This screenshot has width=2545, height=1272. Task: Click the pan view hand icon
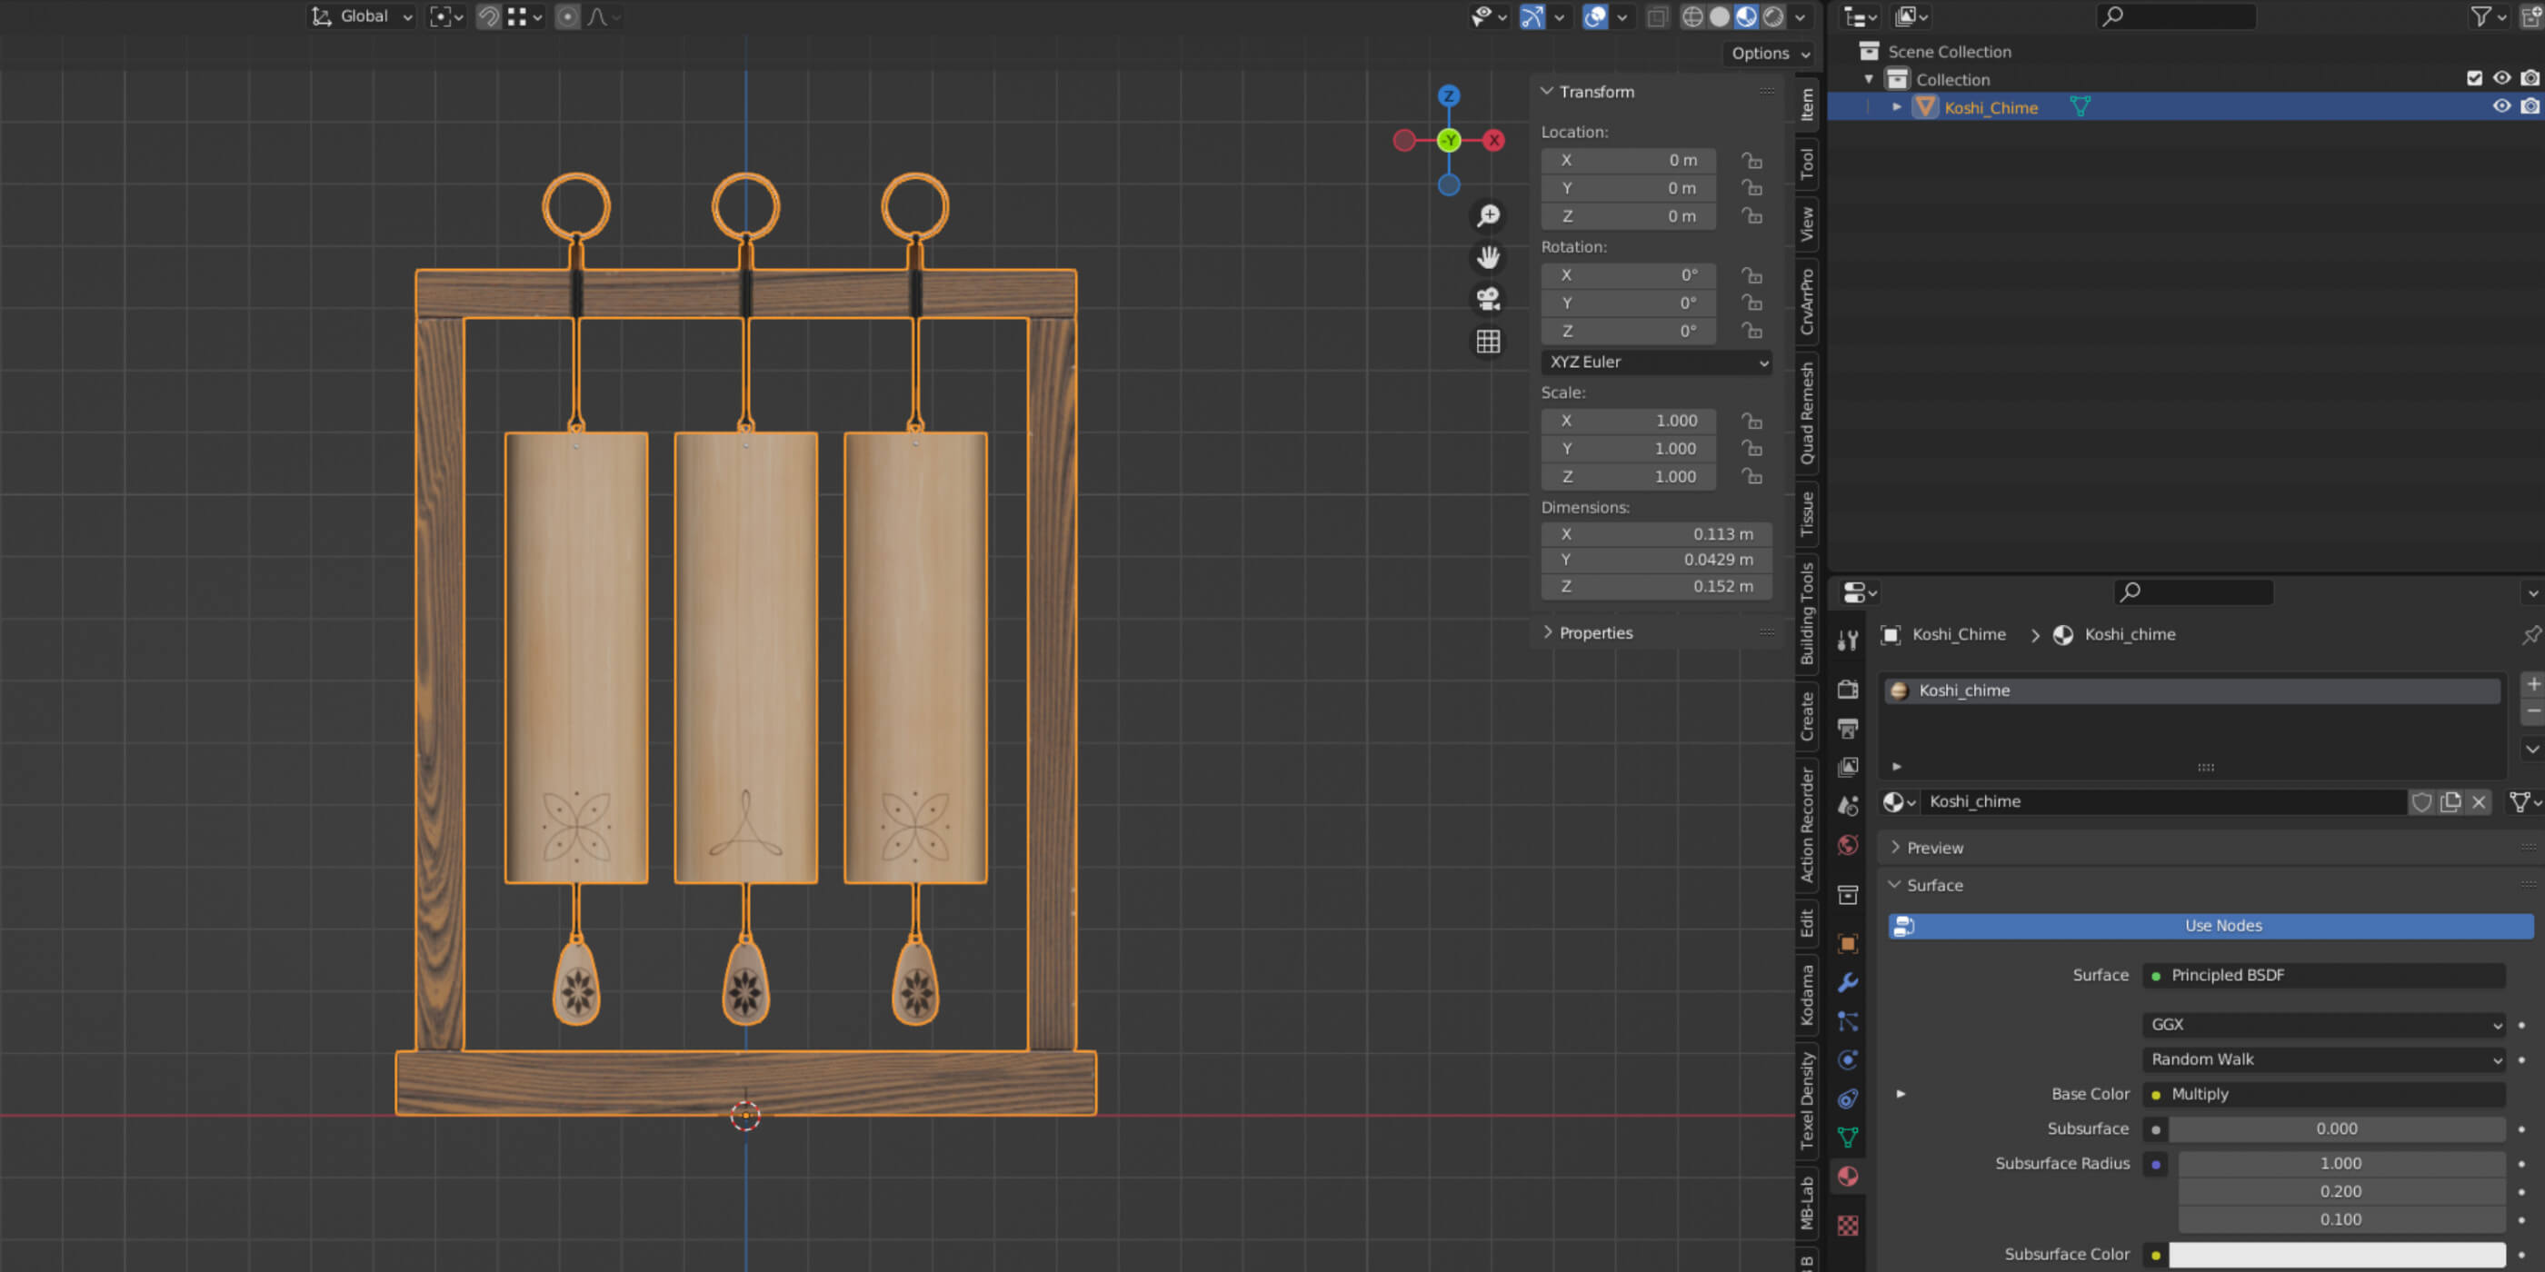1488,258
